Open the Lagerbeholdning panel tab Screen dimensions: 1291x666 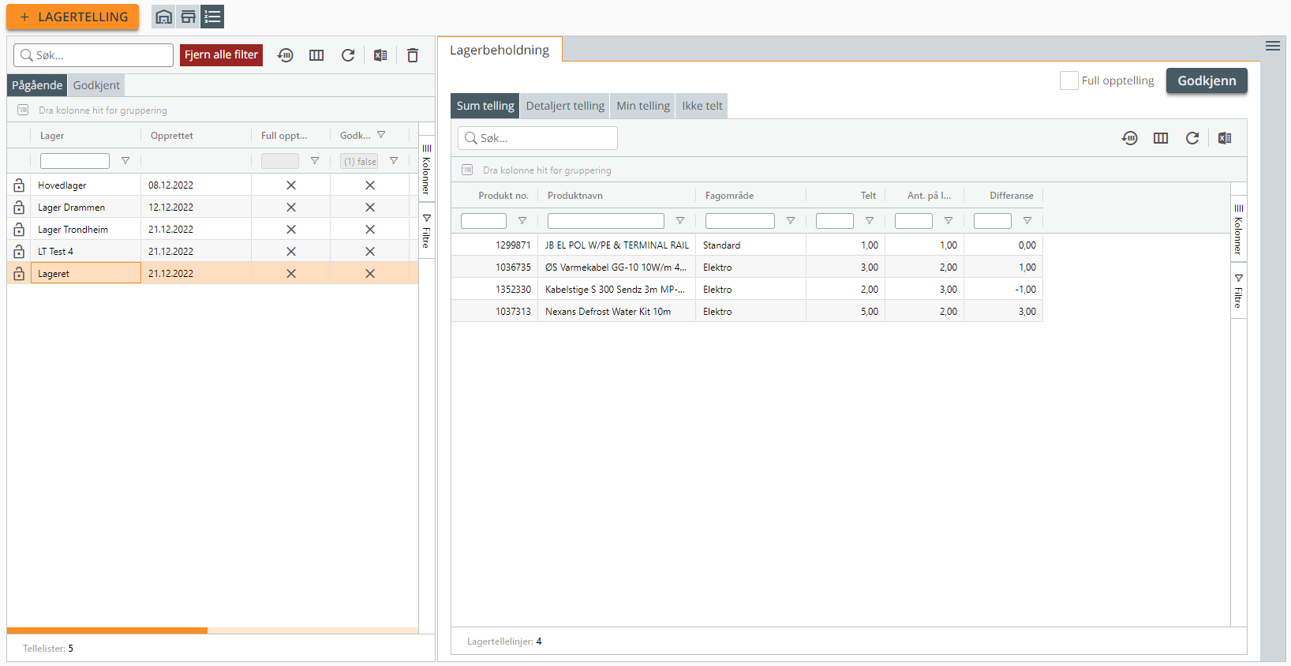[500, 50]
